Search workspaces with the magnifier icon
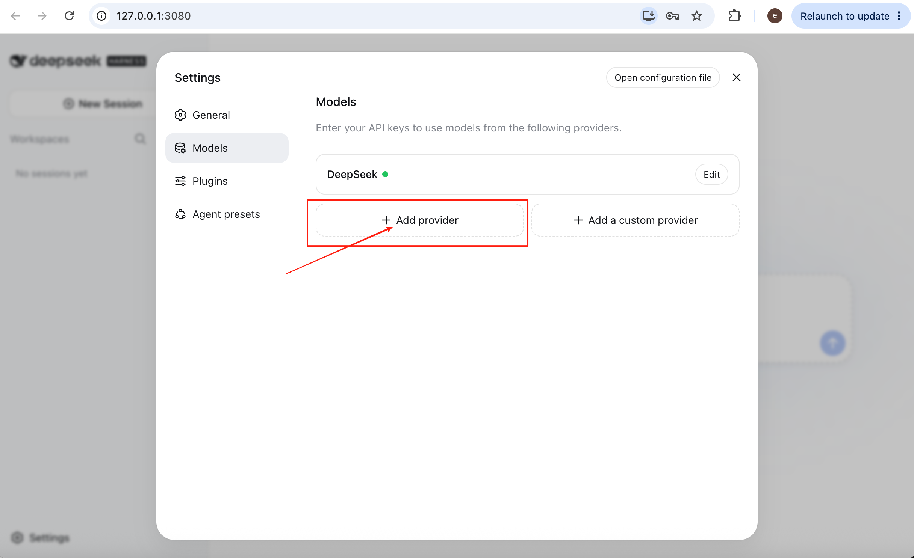The width and height of the screenshot is (914, 558). click(x=140, y=139)
